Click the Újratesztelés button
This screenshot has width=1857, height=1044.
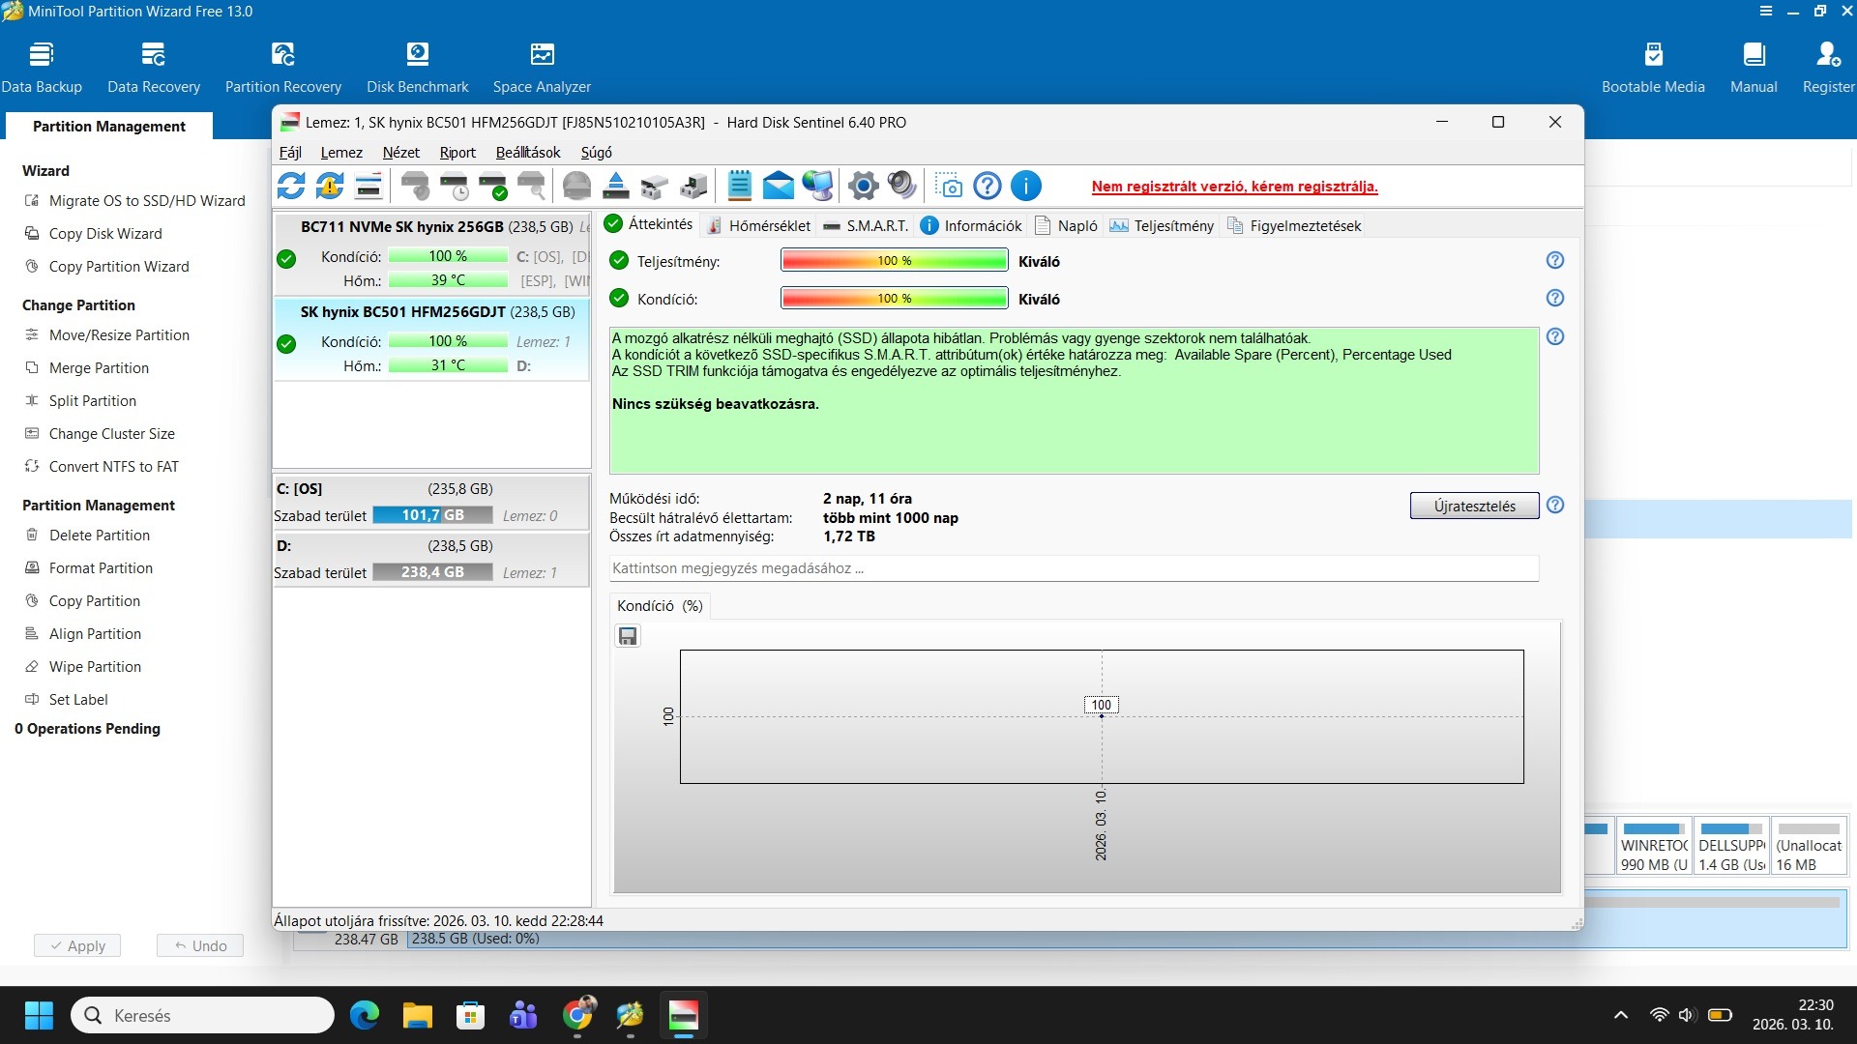(1473, 506)
